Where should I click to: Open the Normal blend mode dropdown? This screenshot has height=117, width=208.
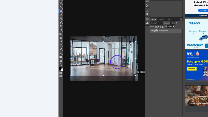(157, 23)
